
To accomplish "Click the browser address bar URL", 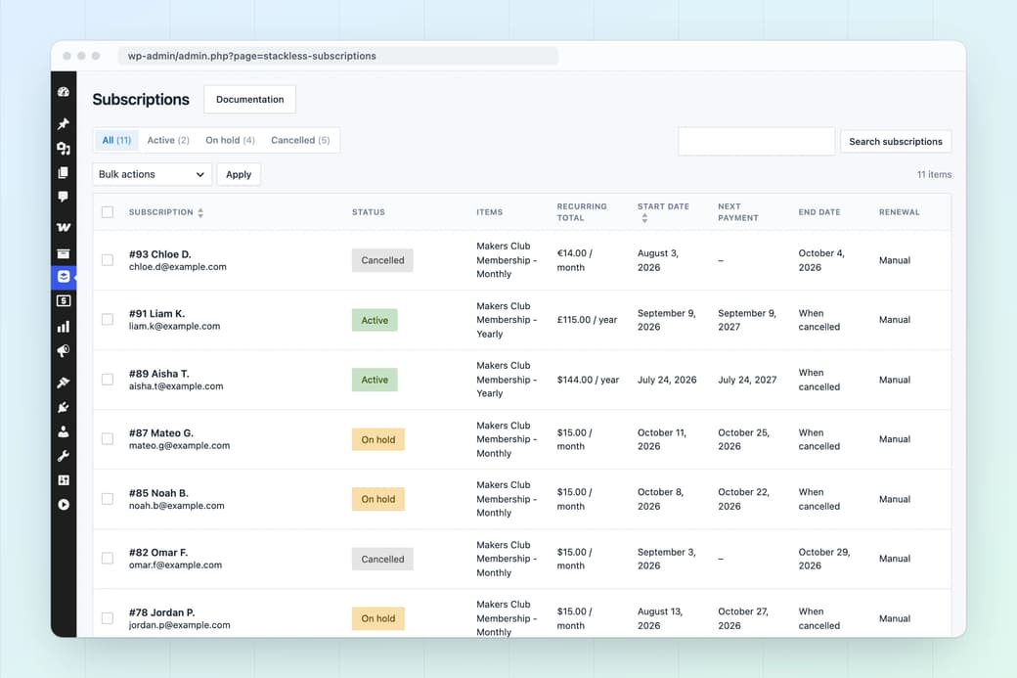I will (x=337, y=56).
